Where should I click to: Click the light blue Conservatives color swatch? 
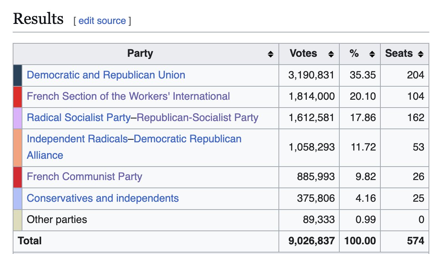click(18, 199)
